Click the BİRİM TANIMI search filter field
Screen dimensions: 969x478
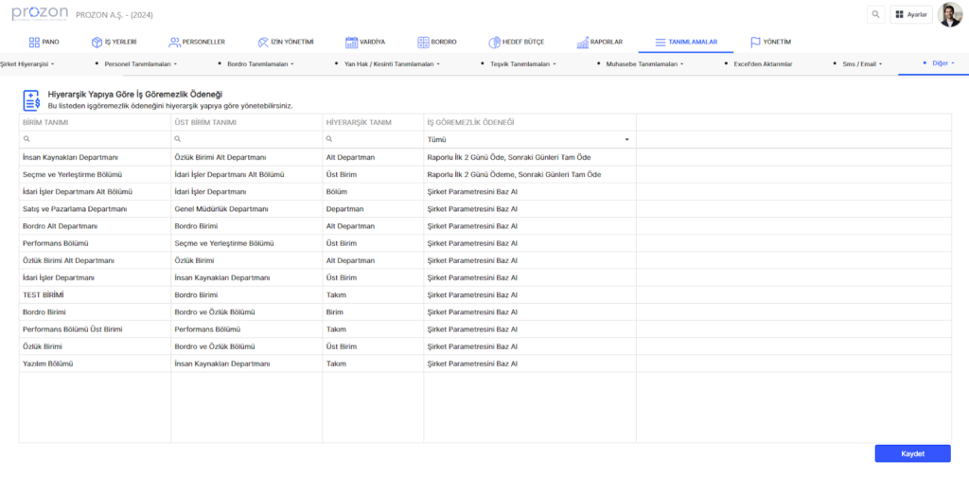pos(95,139)
